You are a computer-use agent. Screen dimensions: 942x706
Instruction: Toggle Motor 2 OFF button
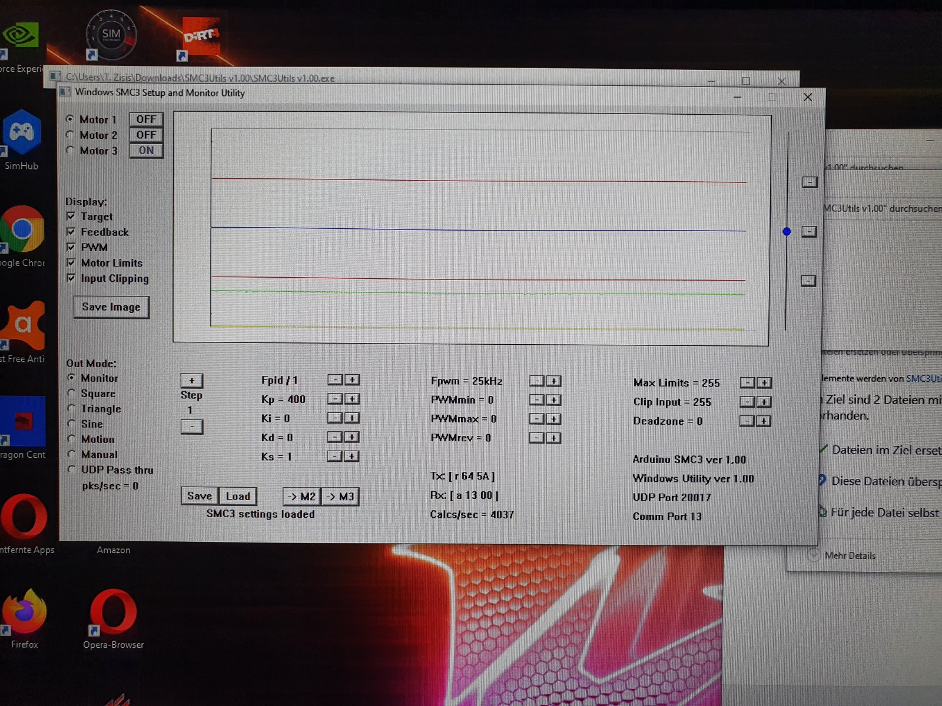146,135
